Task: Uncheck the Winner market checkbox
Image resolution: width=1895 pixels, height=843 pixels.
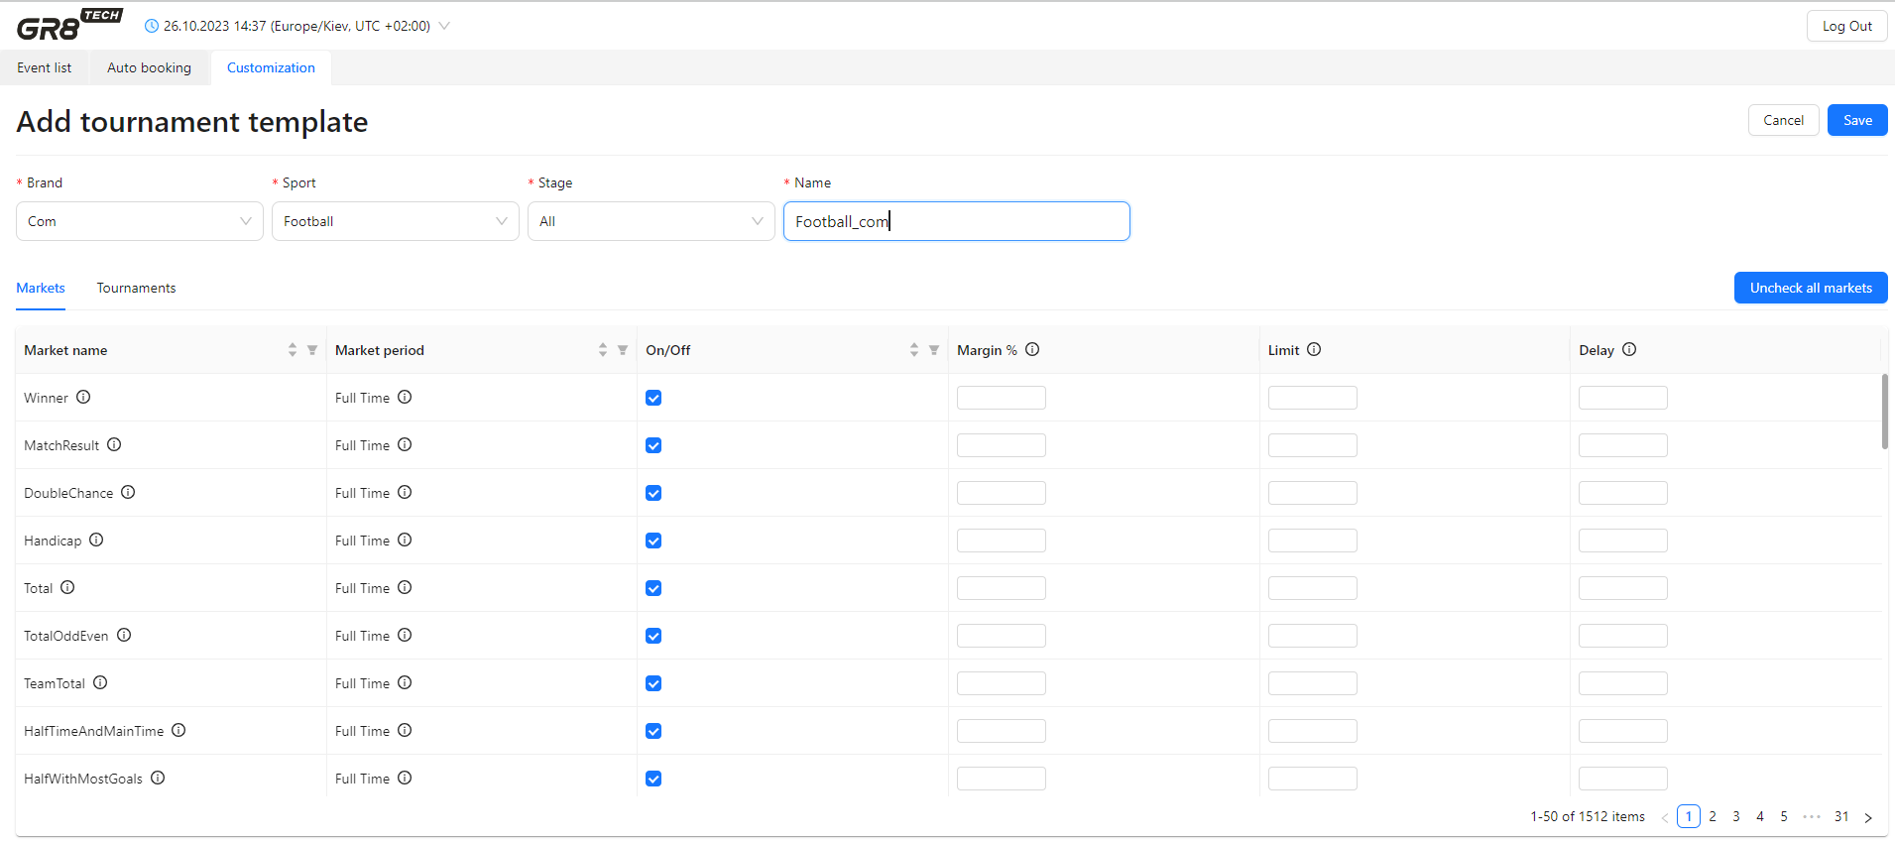Action: 653,398
